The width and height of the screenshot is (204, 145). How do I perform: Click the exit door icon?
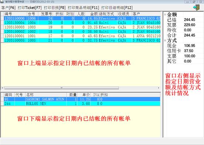[197, 7]
